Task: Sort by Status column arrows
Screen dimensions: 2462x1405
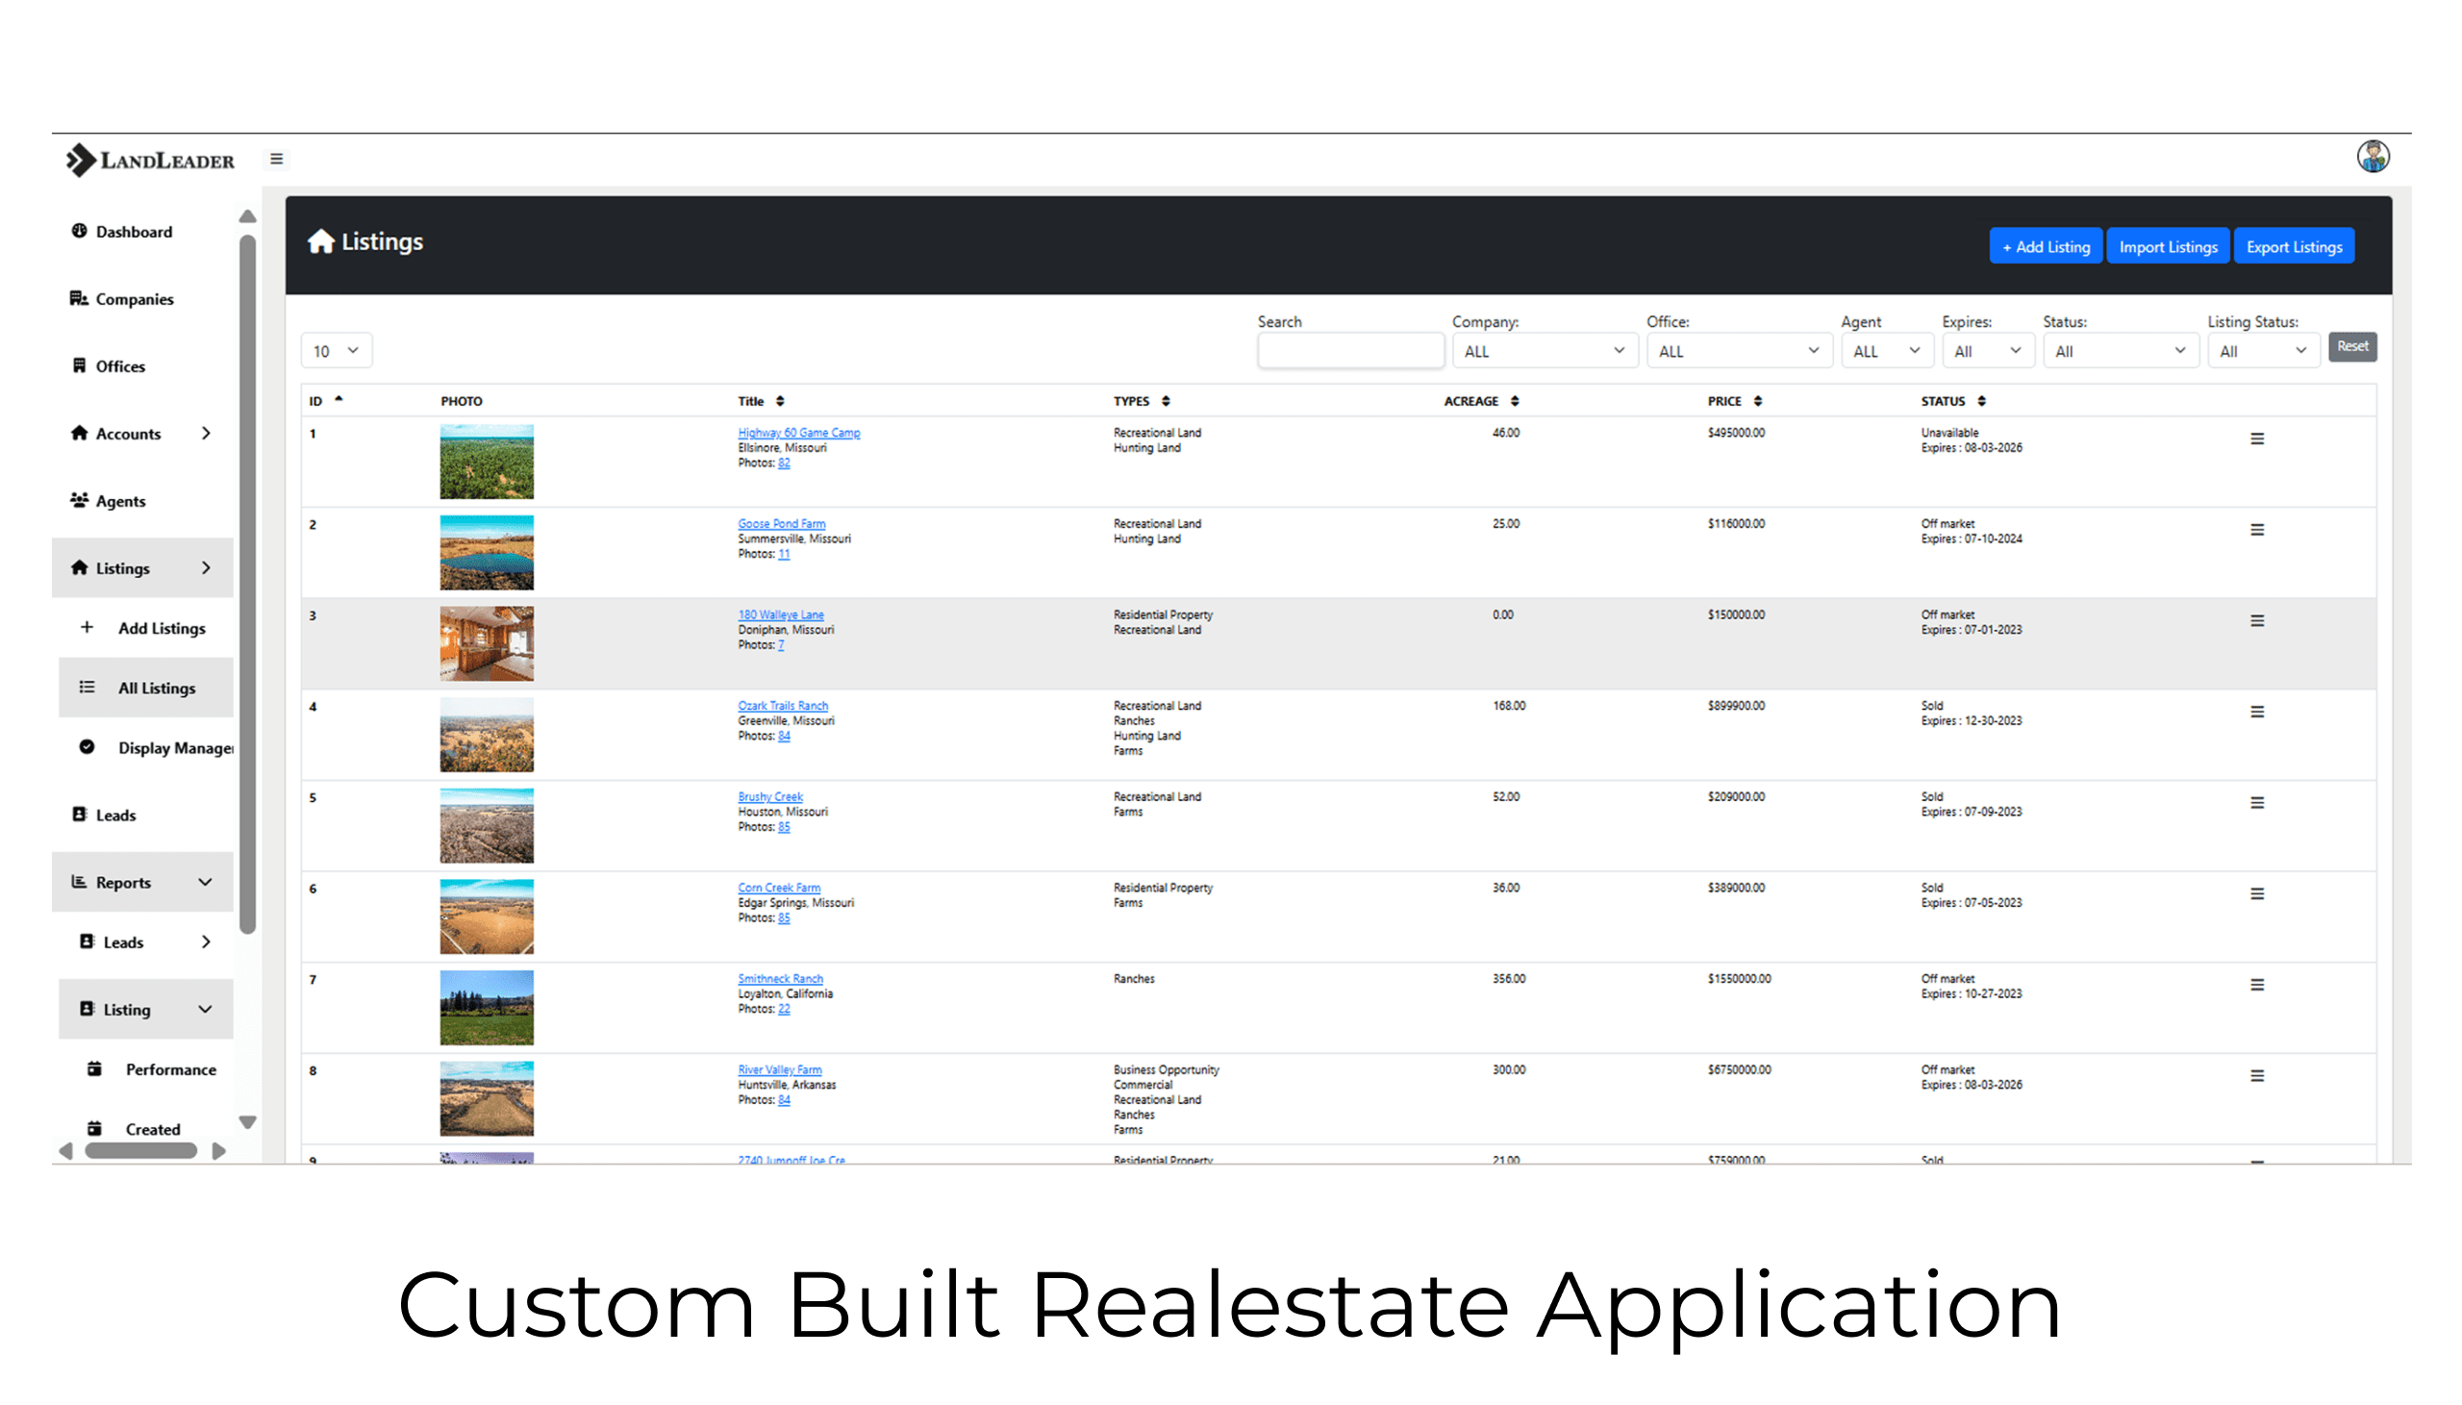Action: click(x=1980, y=401)
